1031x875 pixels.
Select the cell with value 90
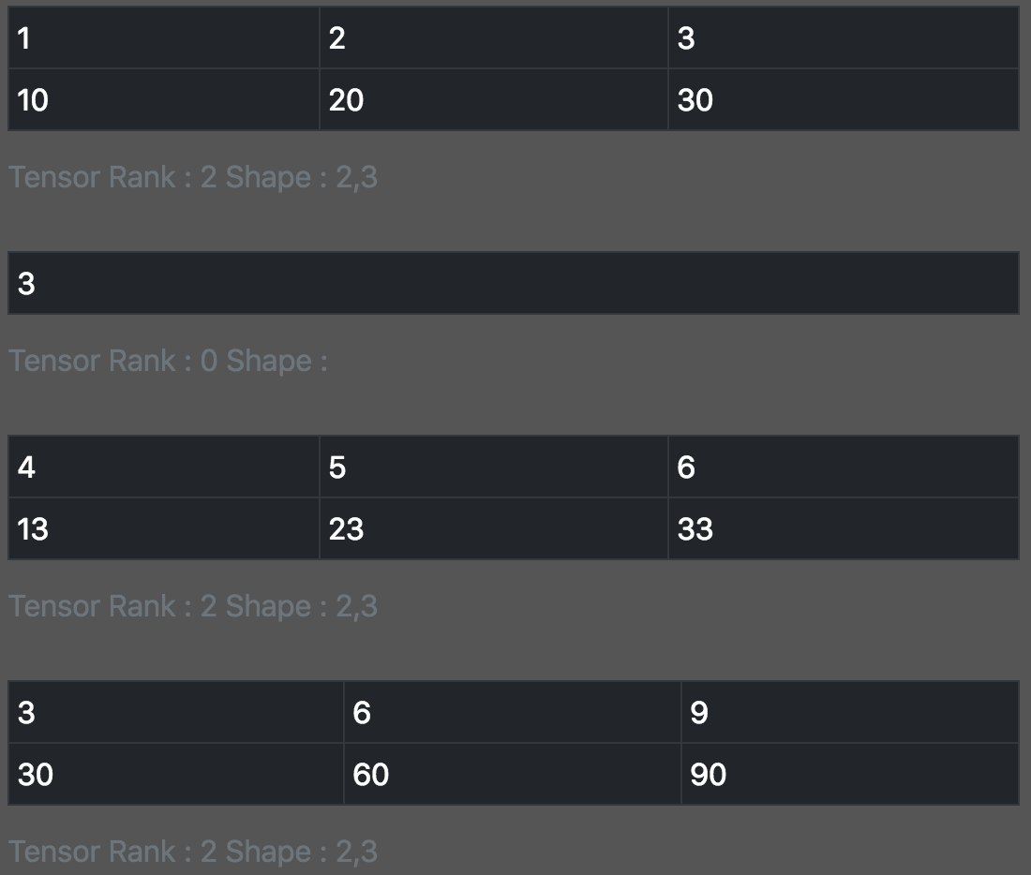coord(850,774)
